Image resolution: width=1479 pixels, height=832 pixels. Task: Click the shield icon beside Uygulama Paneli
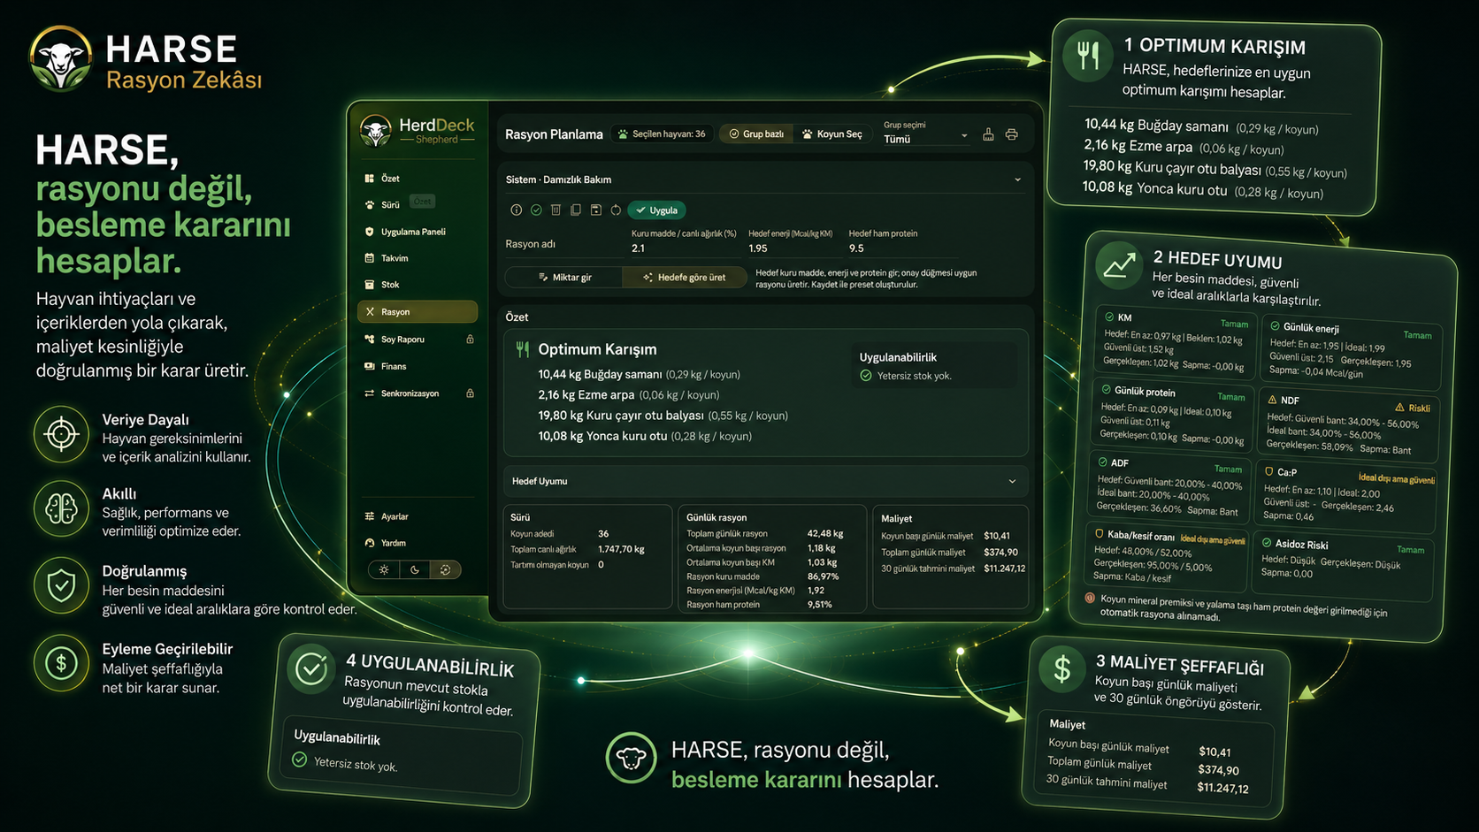coord(370,232)
